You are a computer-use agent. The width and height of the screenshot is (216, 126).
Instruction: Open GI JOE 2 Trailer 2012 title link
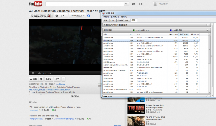[155, 118]
